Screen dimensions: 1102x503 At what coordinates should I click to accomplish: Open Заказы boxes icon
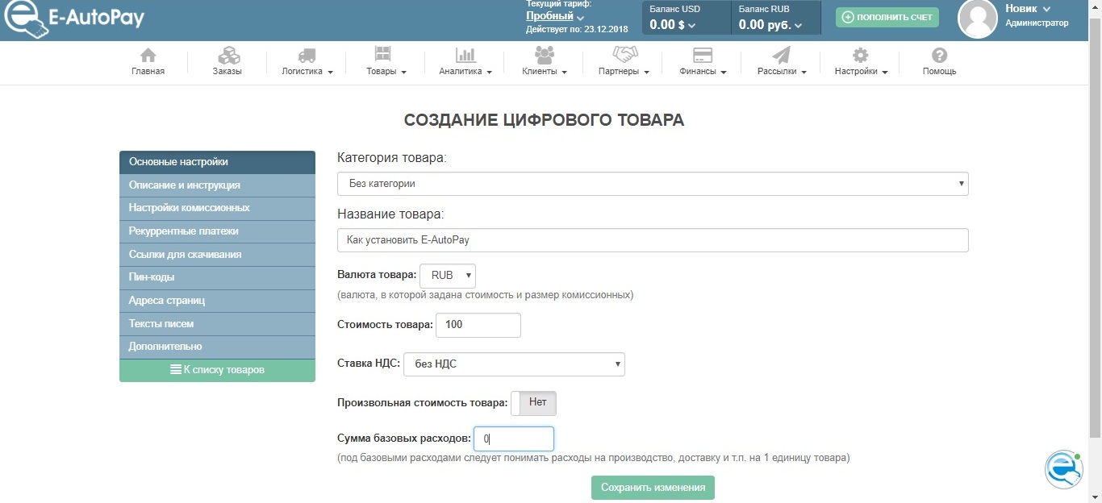tap(227, 56)
